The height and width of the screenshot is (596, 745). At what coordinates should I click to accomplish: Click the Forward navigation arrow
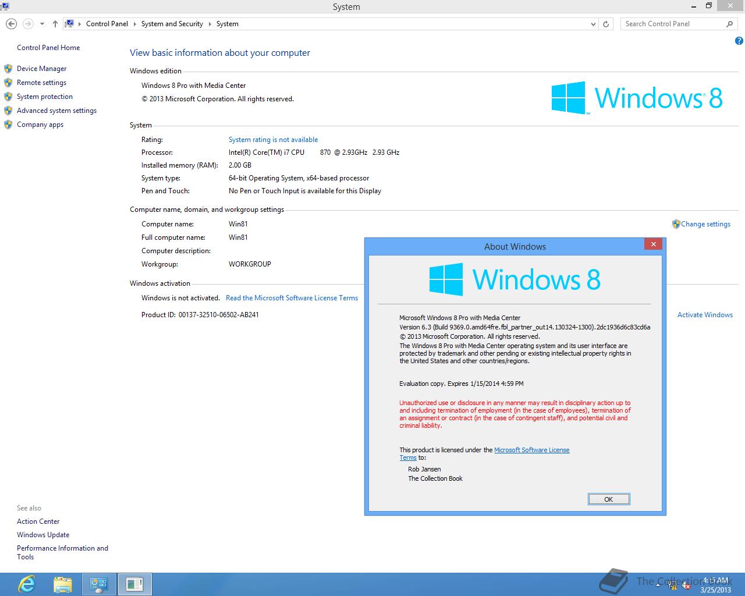pos(28,24)
